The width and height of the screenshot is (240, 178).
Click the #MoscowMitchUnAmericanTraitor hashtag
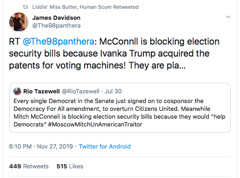point(95,124)
